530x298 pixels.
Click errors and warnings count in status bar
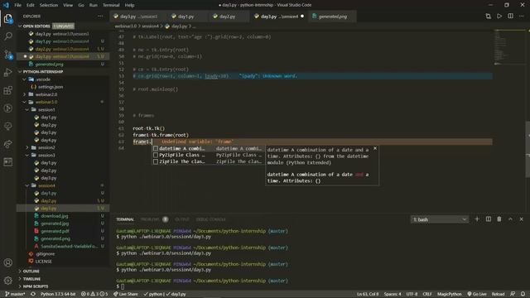click(x=94, y=294)
